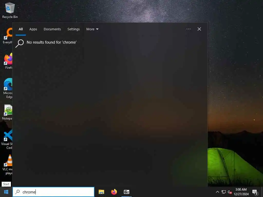Select the Firefox desktop shortcut

click(8, 61)
